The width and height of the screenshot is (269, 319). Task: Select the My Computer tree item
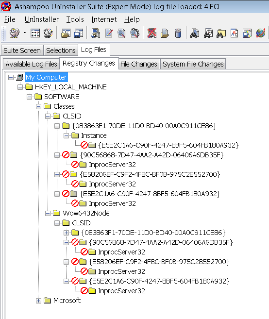[46, 77]
